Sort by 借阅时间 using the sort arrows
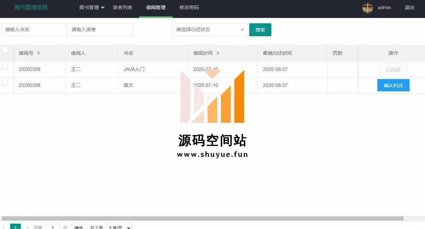This screenshot has width=425, height=229. [x=218, y=53]
